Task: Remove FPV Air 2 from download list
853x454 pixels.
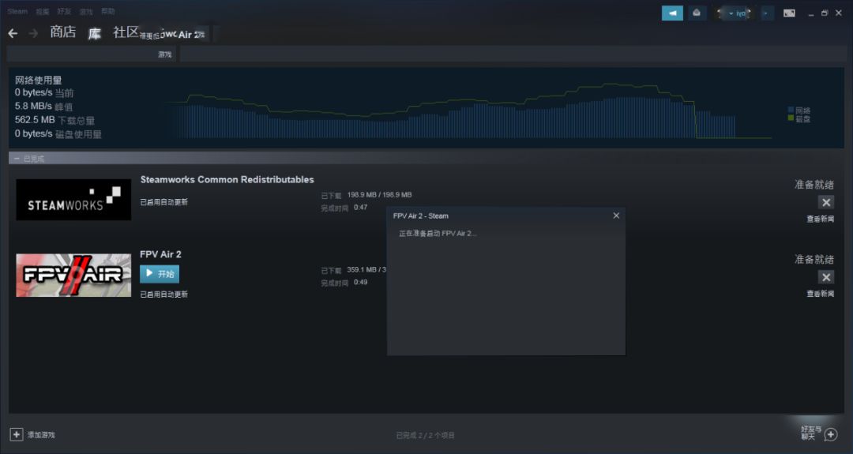Action: [826, 277]
